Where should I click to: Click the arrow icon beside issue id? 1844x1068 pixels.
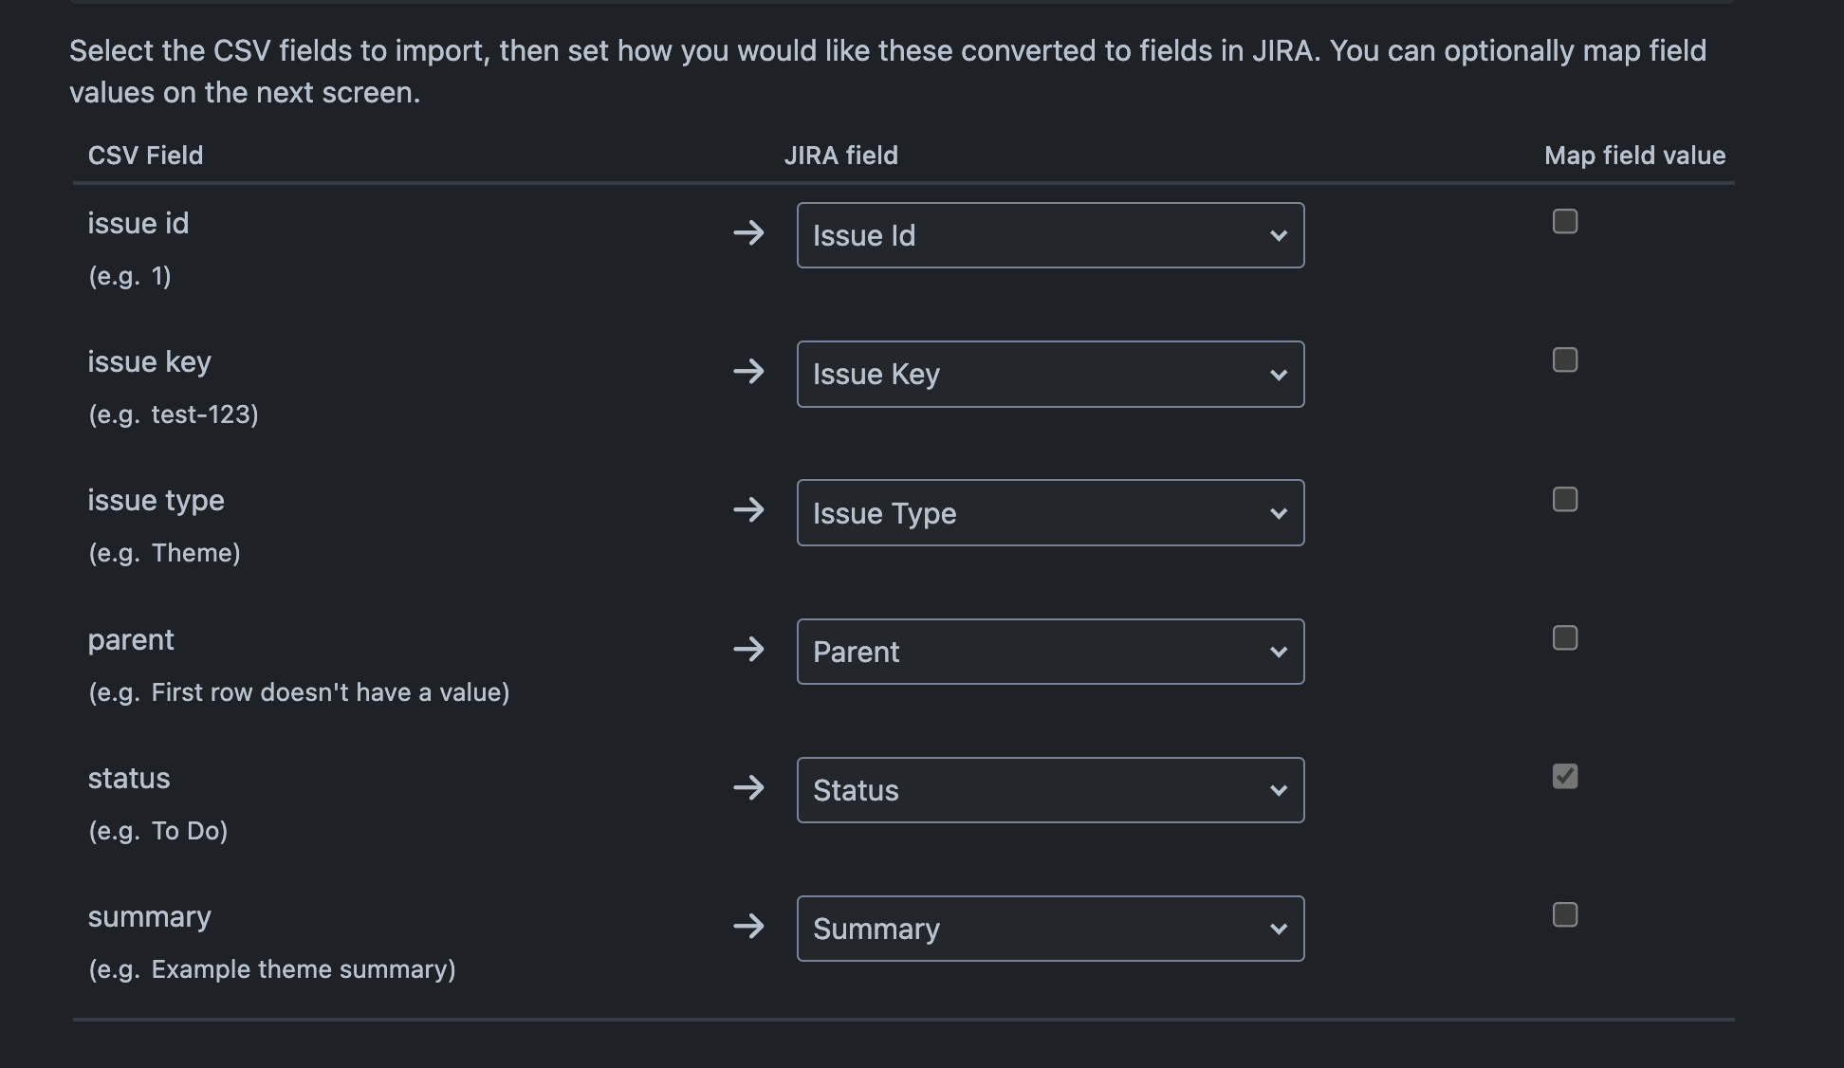click(748, 232)
